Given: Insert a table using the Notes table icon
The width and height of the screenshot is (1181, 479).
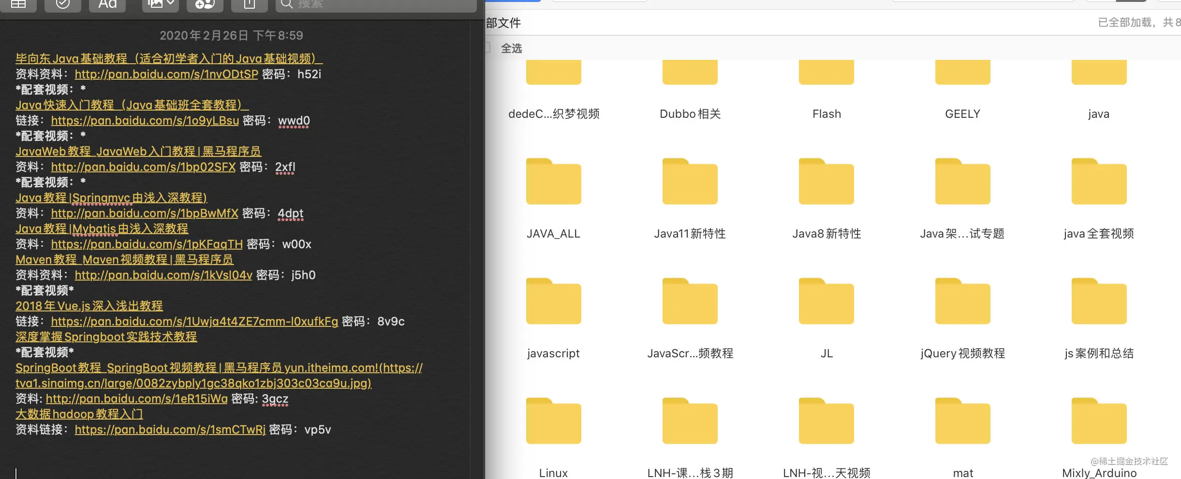Looking at the screenshot, I should (x=18, y=4).
